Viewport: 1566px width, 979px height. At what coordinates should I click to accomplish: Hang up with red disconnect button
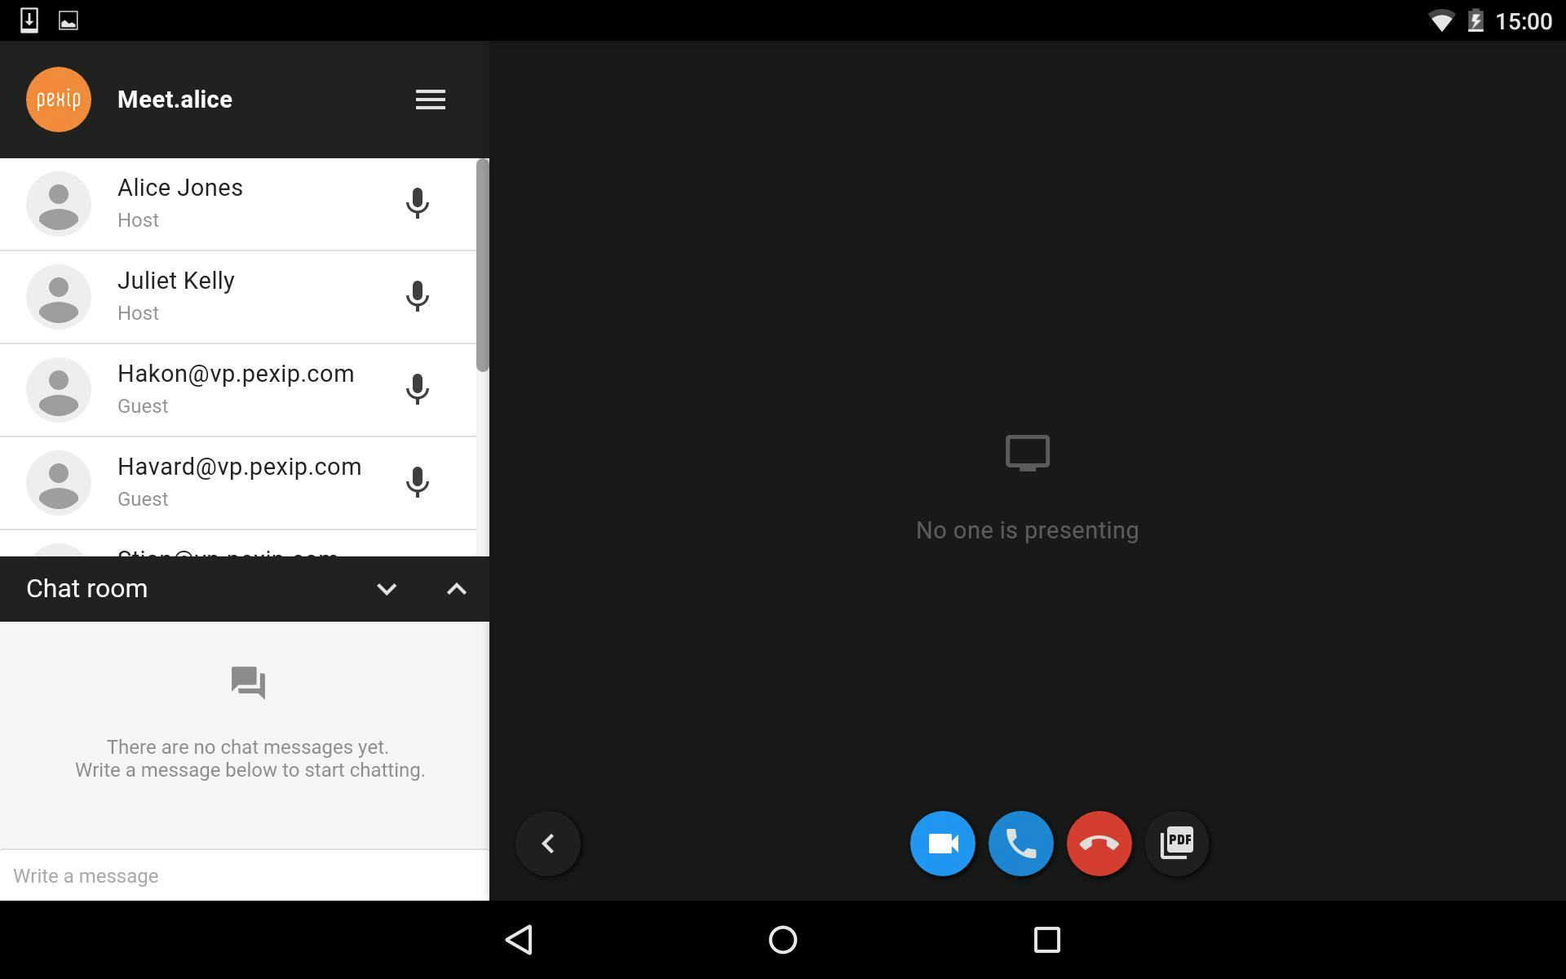click(1099, 844)
